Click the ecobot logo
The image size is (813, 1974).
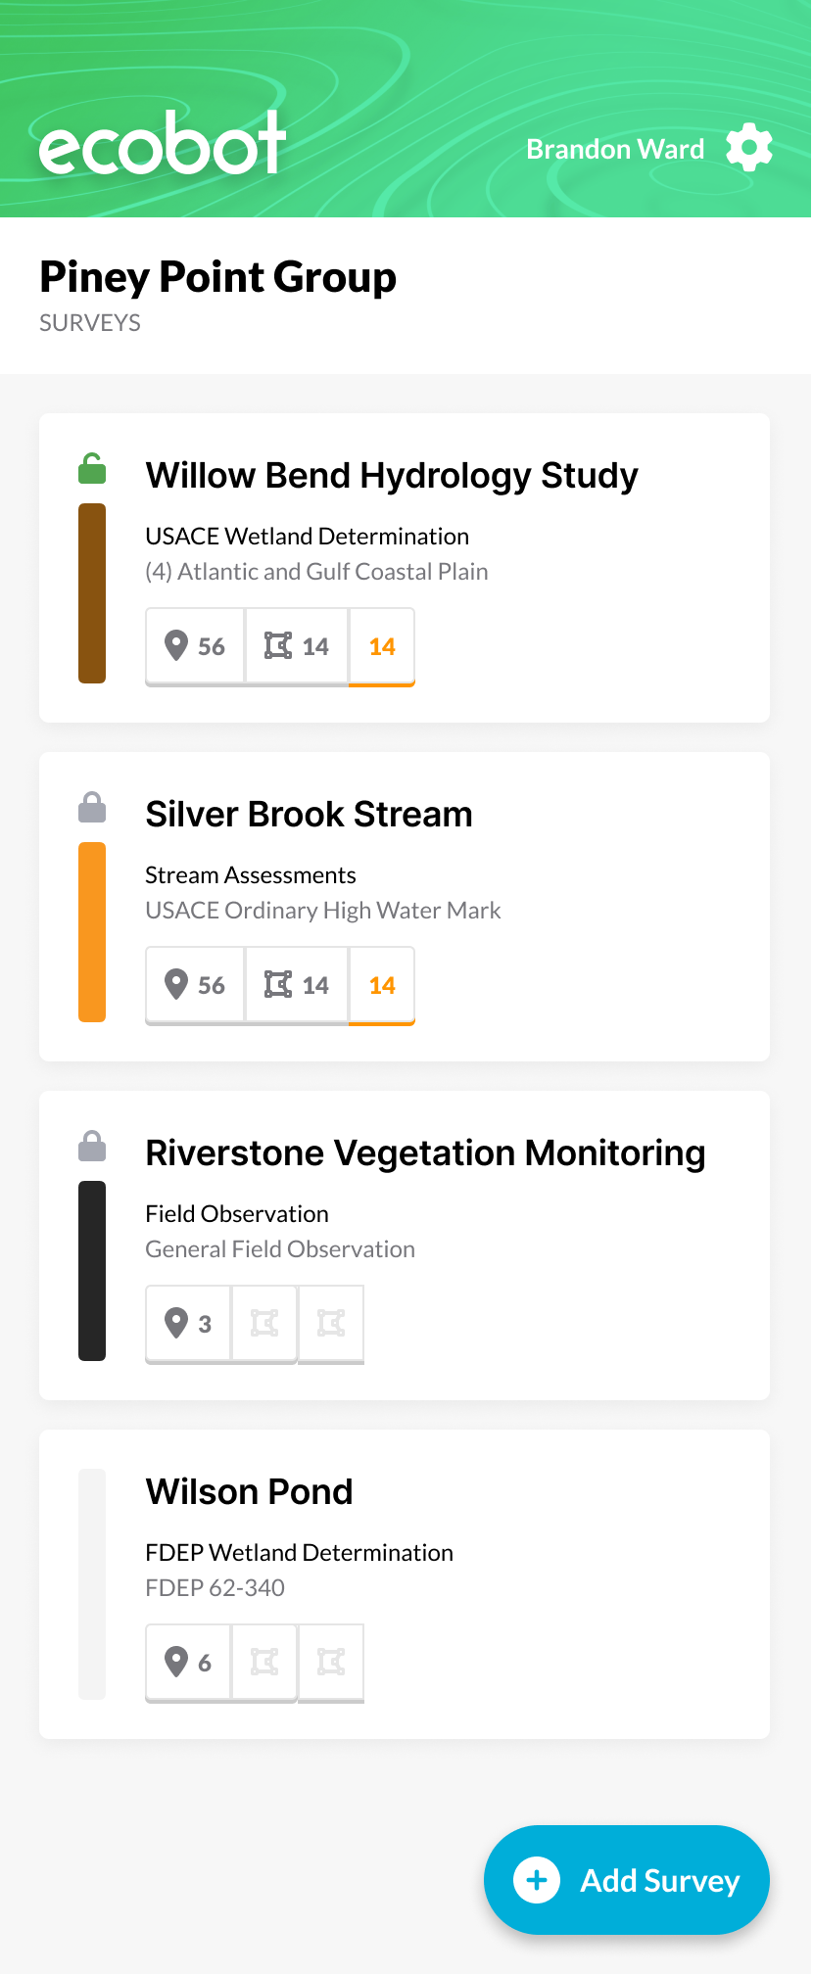(163, 144)
